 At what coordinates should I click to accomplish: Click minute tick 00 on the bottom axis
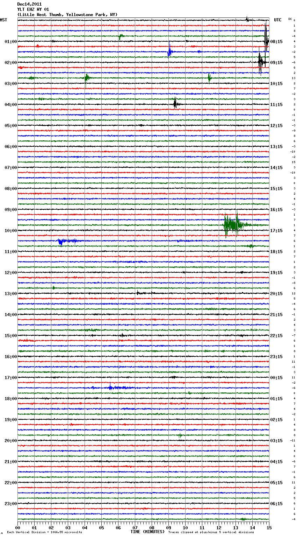(18, 528)
